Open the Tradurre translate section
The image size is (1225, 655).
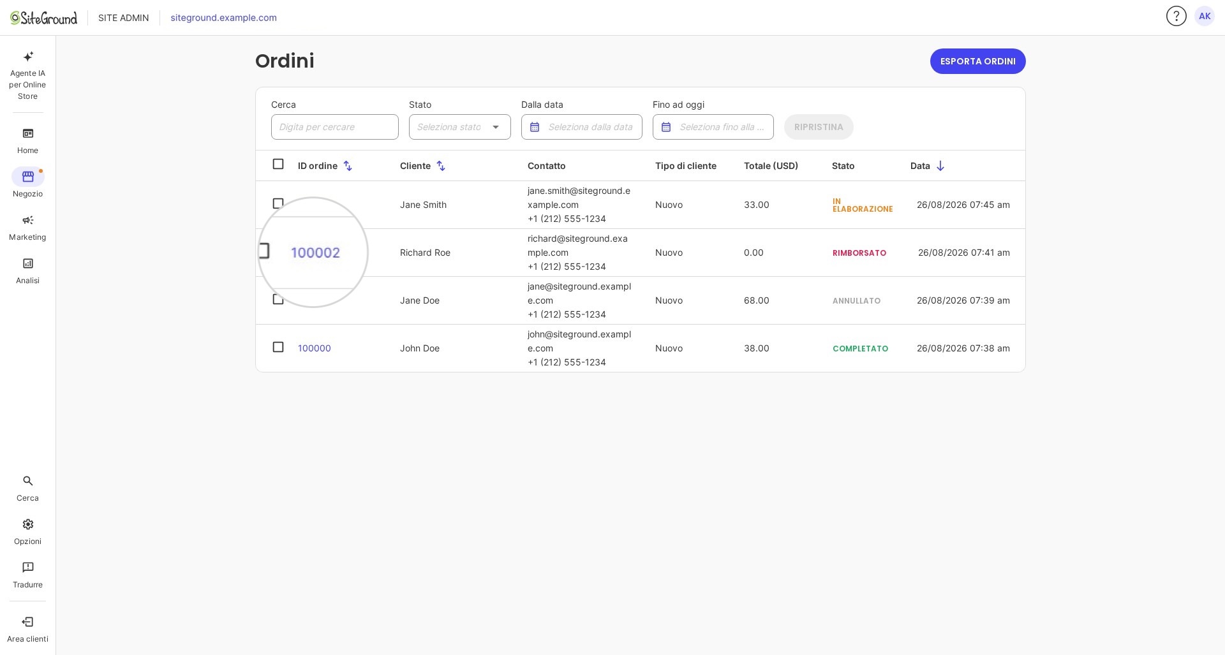tap(27, 575)
